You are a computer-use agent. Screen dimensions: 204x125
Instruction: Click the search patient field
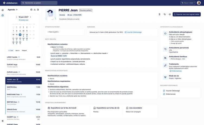click(39, 3)
